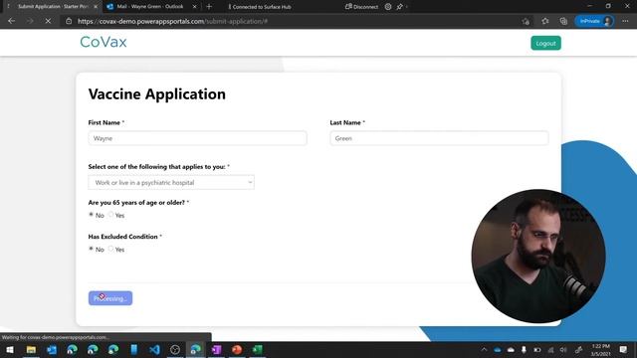Viewport: 637px width, 358px height.
Task: Click the address bar URL
Action: (172, 21)
